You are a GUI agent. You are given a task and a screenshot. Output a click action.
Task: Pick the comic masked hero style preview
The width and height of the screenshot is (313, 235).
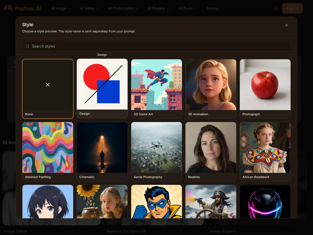pos(156,202)
